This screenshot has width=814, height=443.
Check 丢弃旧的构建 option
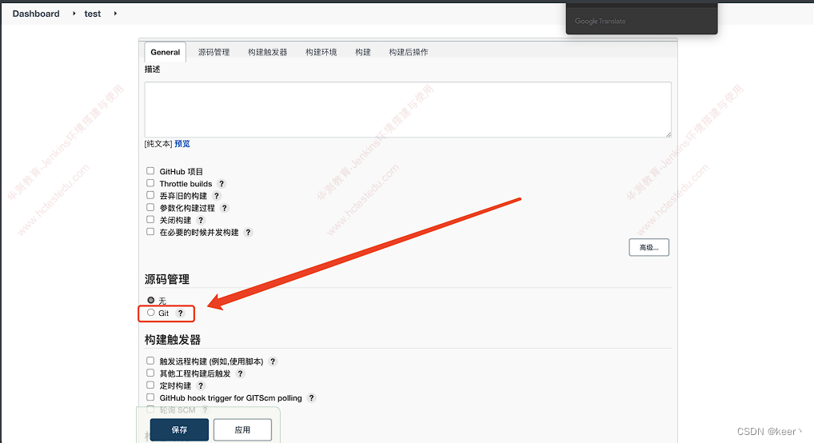(x=150, y=195)
